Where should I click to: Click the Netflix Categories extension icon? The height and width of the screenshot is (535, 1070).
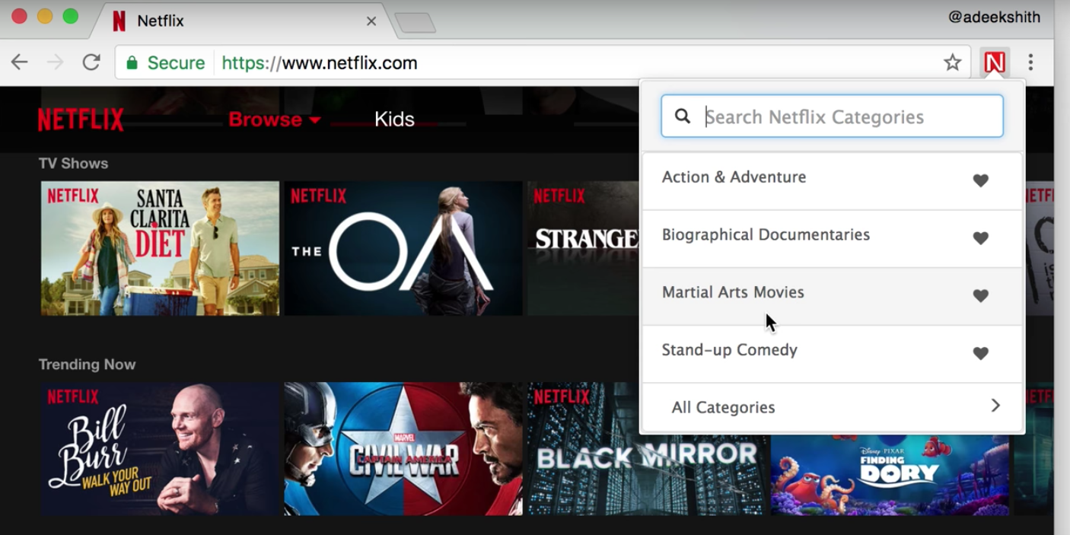pos(995,62)
